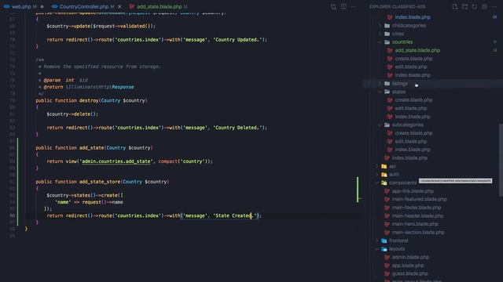The width and height of the screenshot is (503, 282).
Task: Create a new folder in Explorer
Action: tap(464, 7)
